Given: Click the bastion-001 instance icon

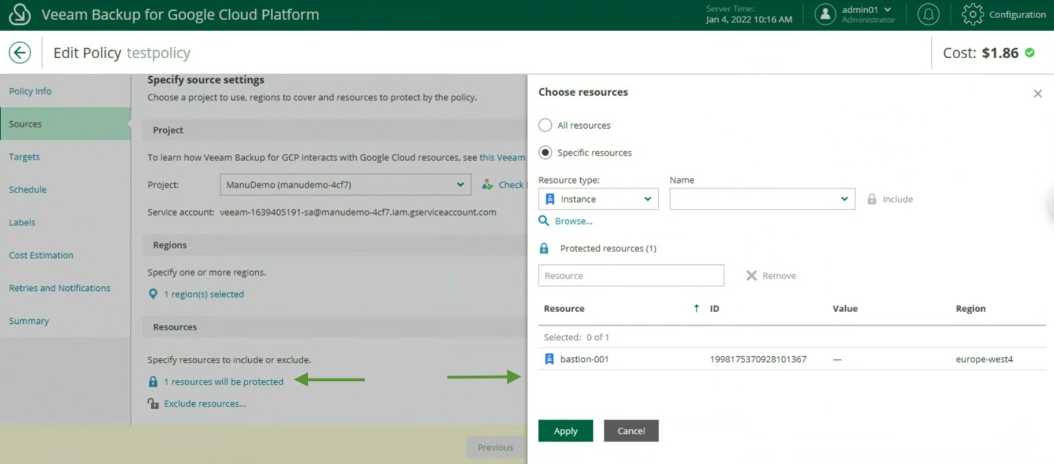Looking at the screenshot, I should 549,359.
